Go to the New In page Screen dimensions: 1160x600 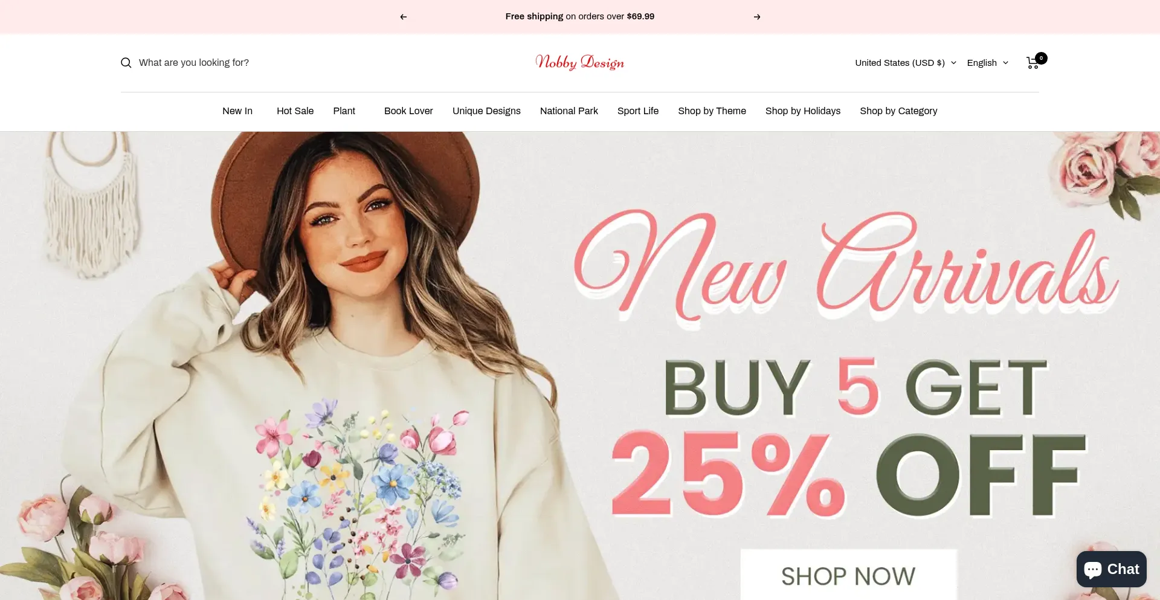pos(237,111)
